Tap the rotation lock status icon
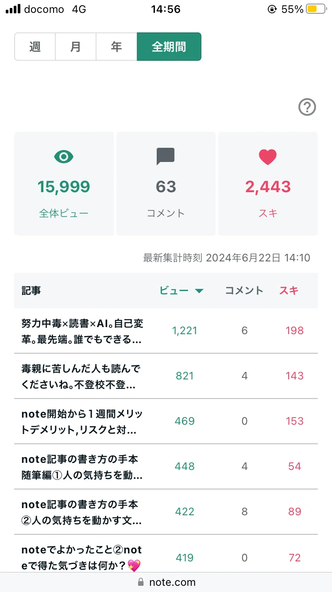This screenshot has width=332, height=592. (273, 9)
